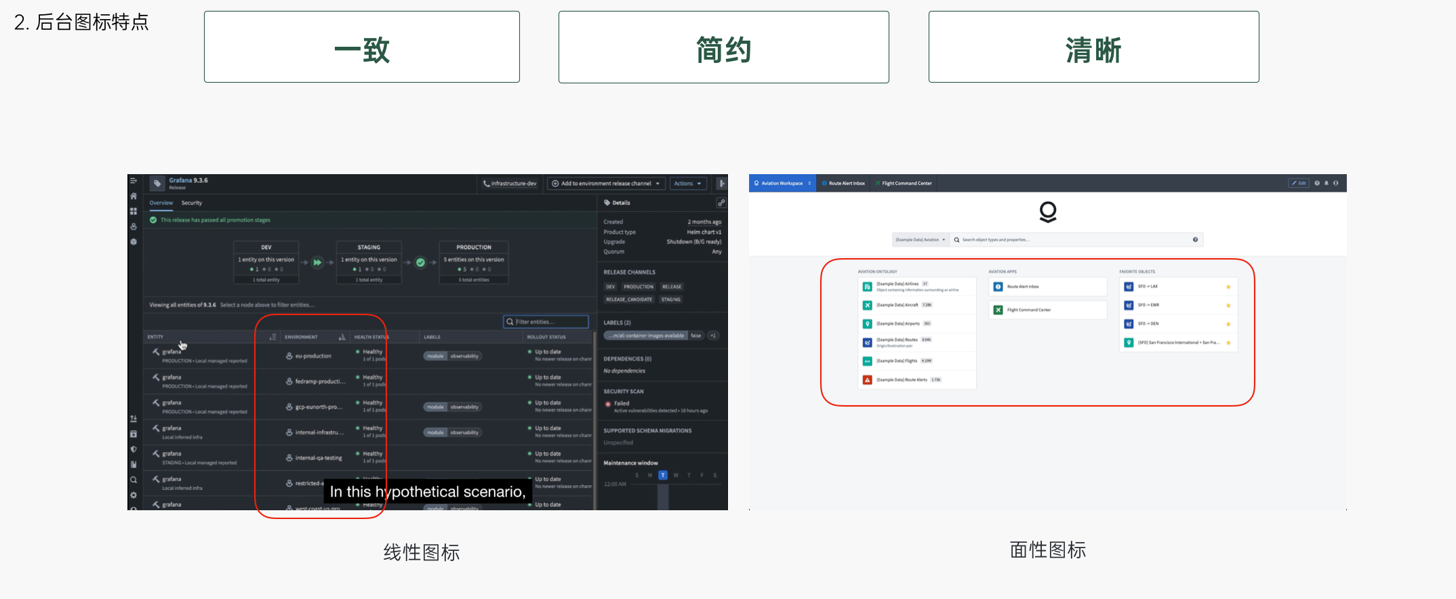Select the PRODUCTION stage node
The height and width of the screenshot is (599, 1456).
click(x=474, y=262)
